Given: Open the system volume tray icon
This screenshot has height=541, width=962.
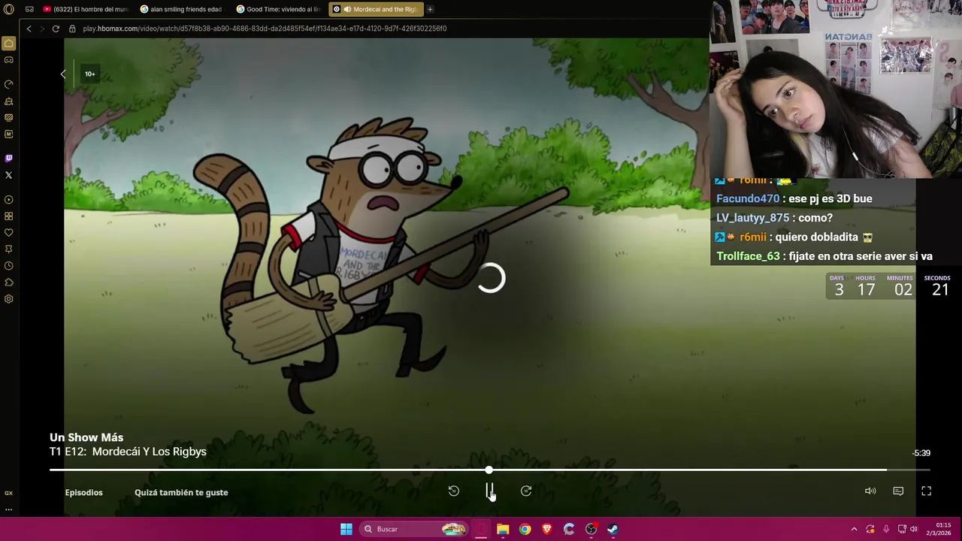Looking at the screenshot, I should (914, 529).
